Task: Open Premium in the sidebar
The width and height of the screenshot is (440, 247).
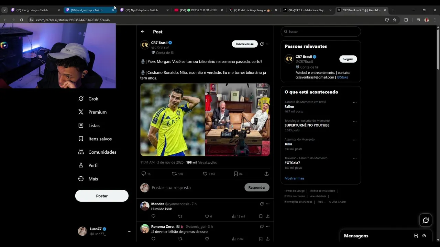Action: coord(92,112)
